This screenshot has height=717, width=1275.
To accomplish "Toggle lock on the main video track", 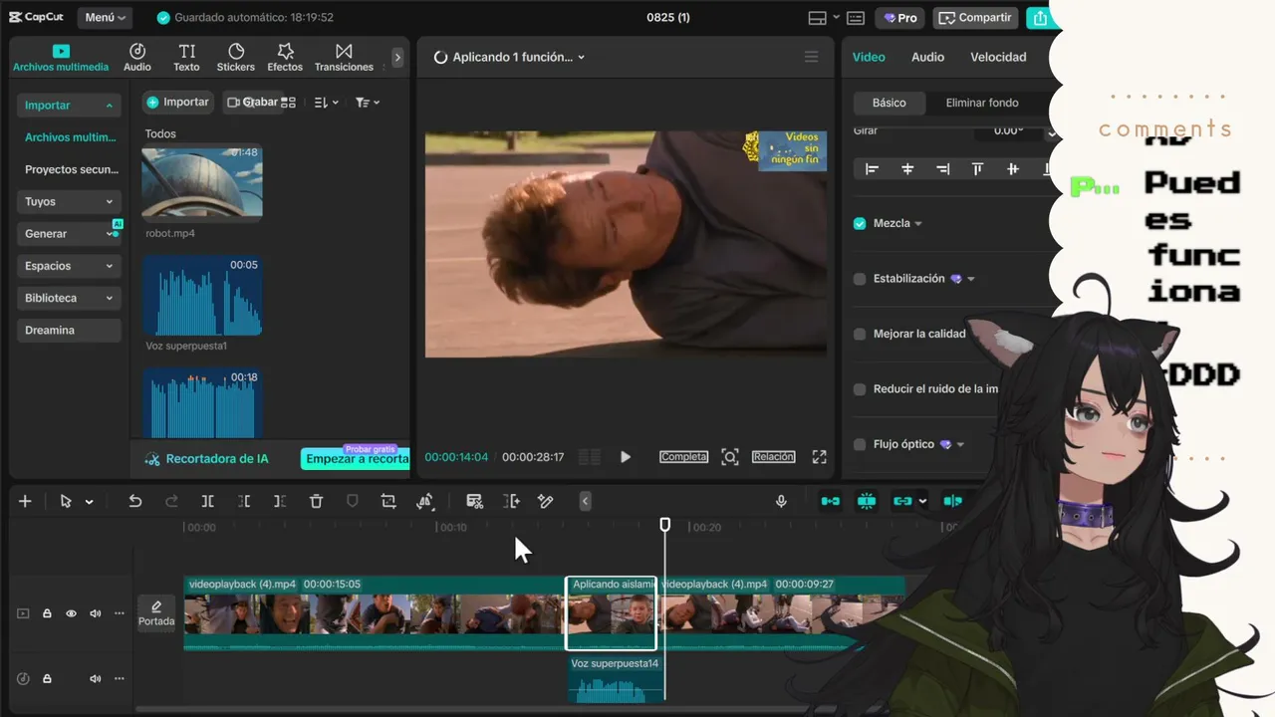I will (x=47, y=613).
